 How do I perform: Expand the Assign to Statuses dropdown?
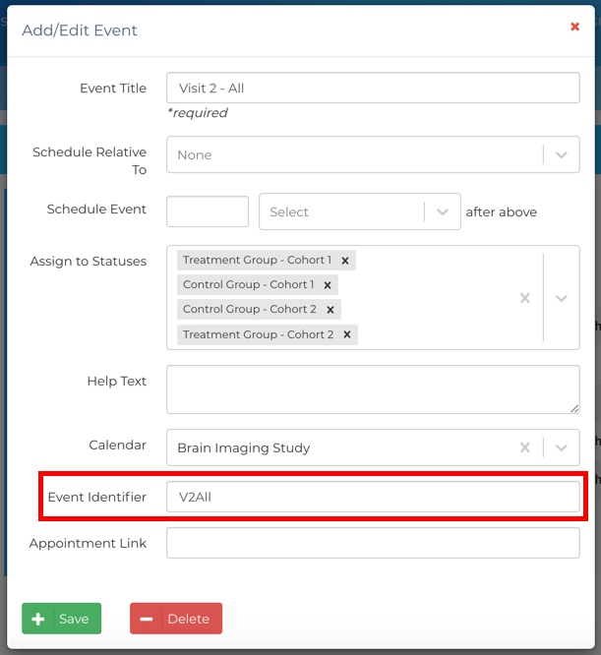[561, 298]
